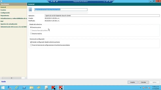Open the Ayuda help link
The image size is (161, 90).
pos(4,81)
